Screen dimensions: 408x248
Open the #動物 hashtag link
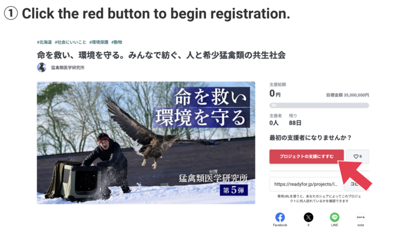[116, 42]
